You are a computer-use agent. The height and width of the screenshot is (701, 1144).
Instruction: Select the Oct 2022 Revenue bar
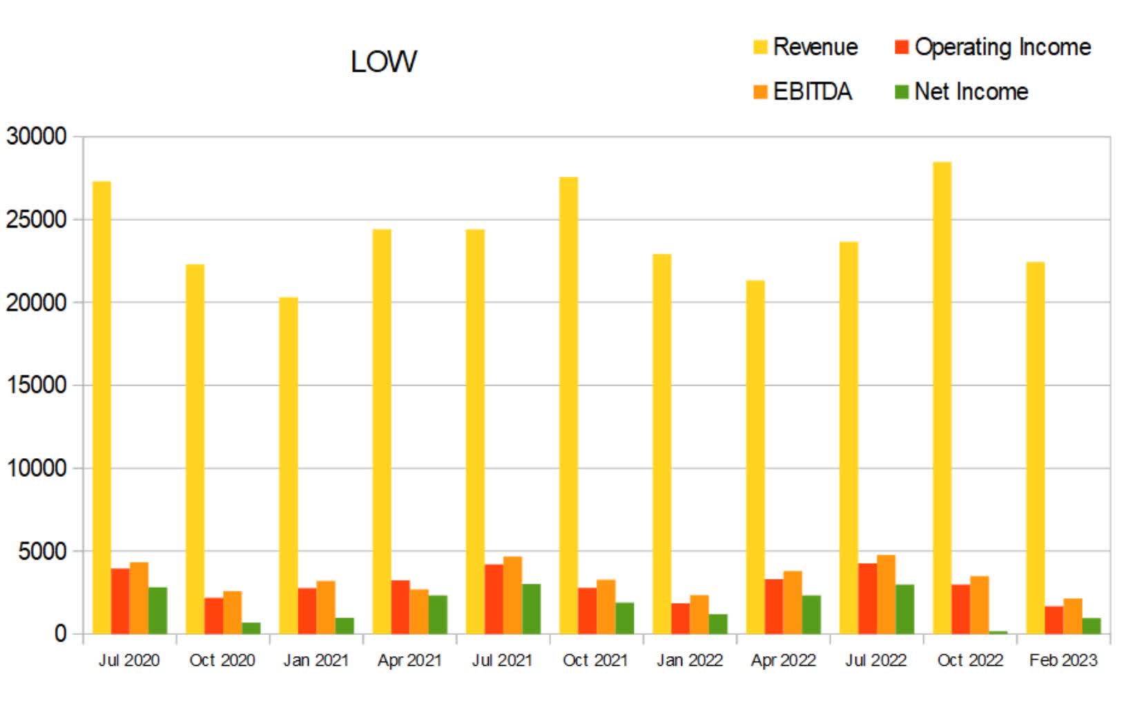point(942,398)
